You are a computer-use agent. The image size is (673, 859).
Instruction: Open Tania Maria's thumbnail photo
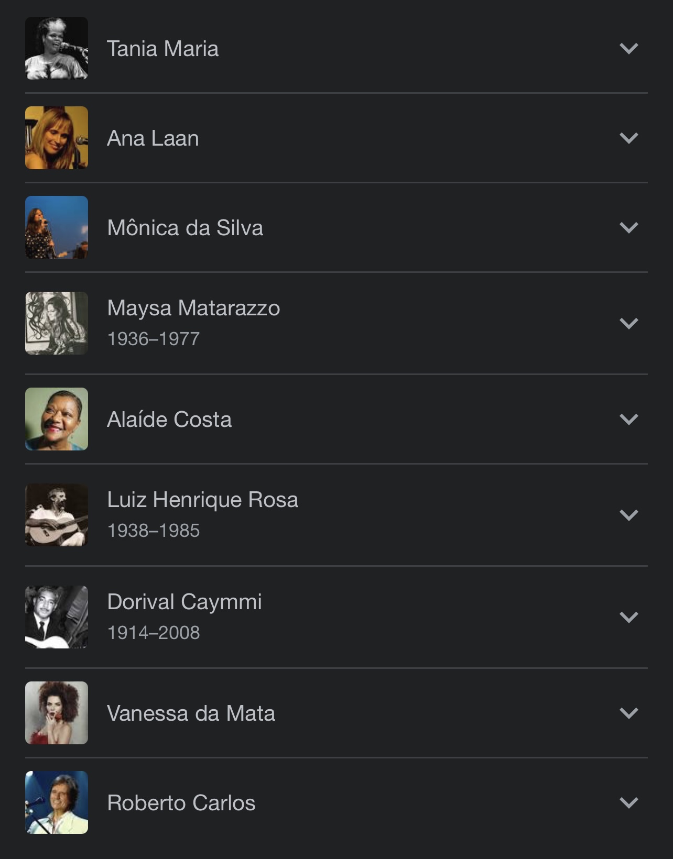pos(57,48)
